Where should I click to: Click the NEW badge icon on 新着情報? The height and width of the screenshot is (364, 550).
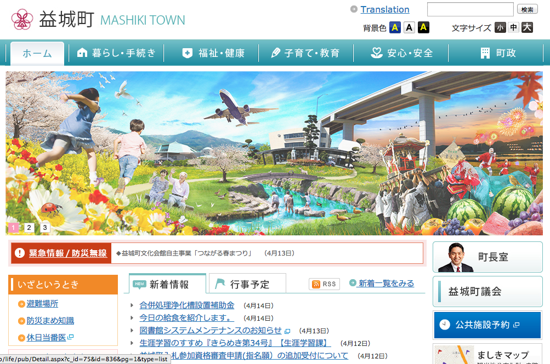pos(139,284)
